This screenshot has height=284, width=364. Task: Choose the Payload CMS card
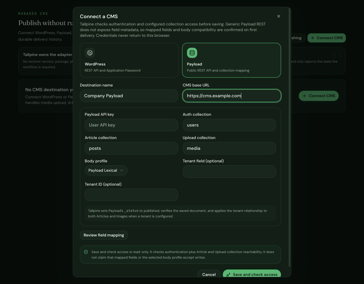point(231,60)
